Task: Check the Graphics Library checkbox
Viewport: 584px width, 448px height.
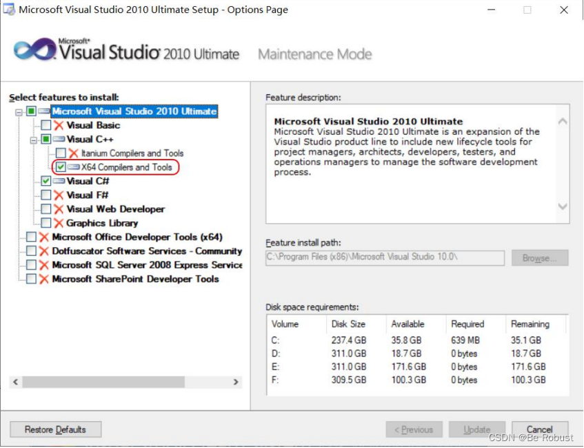Action: 46,223
